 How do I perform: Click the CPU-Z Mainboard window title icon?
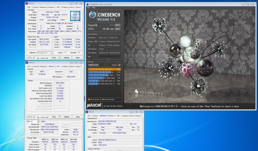pos(87,112)
